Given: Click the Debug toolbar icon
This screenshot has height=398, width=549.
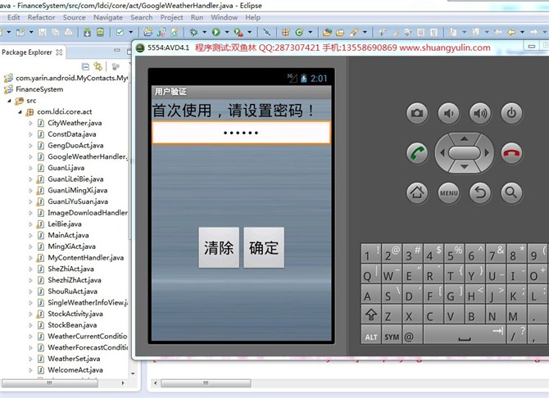Looking at the screenshot, I should [x=193, y=32].
